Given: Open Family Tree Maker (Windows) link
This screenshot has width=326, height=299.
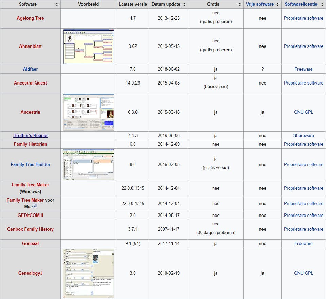Looking at the screenshot, I should coord(30,185).
